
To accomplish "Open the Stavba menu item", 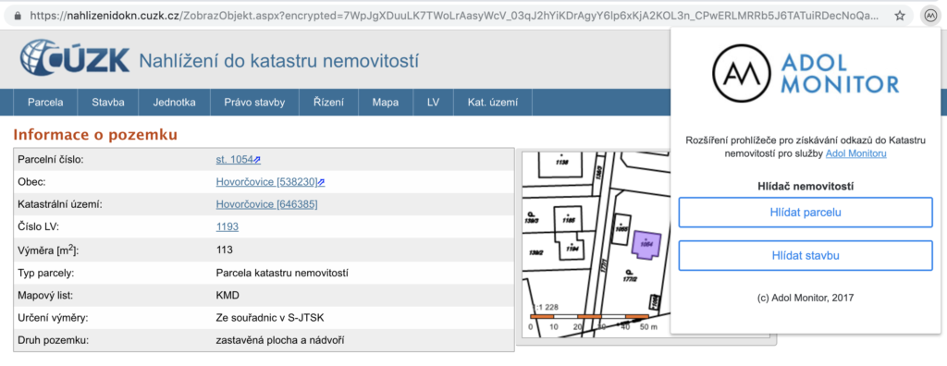I will tap(108, 102).
